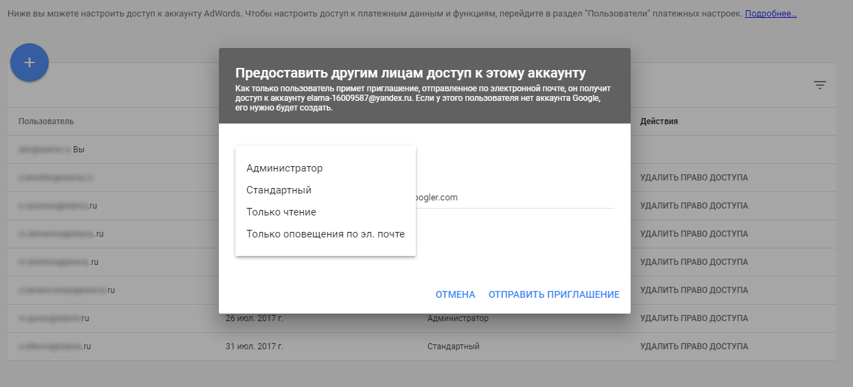Image resolution: width=853 pixels, height=387 pixels.
Task: Remove access for user added 31 июл. 2017
Action: click(x=694, y=347)
